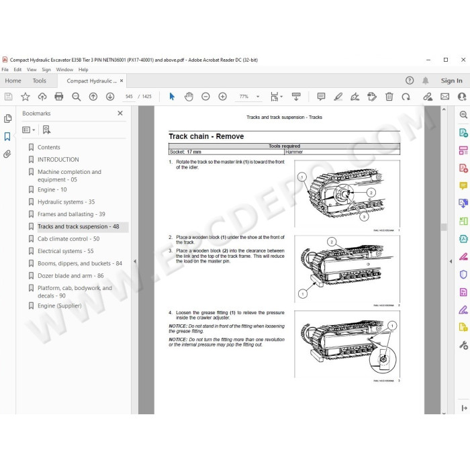Open Dozer blade and arm bookmark
The width and height of the screenshot is (470, 470).
click(x=70, y=276)
